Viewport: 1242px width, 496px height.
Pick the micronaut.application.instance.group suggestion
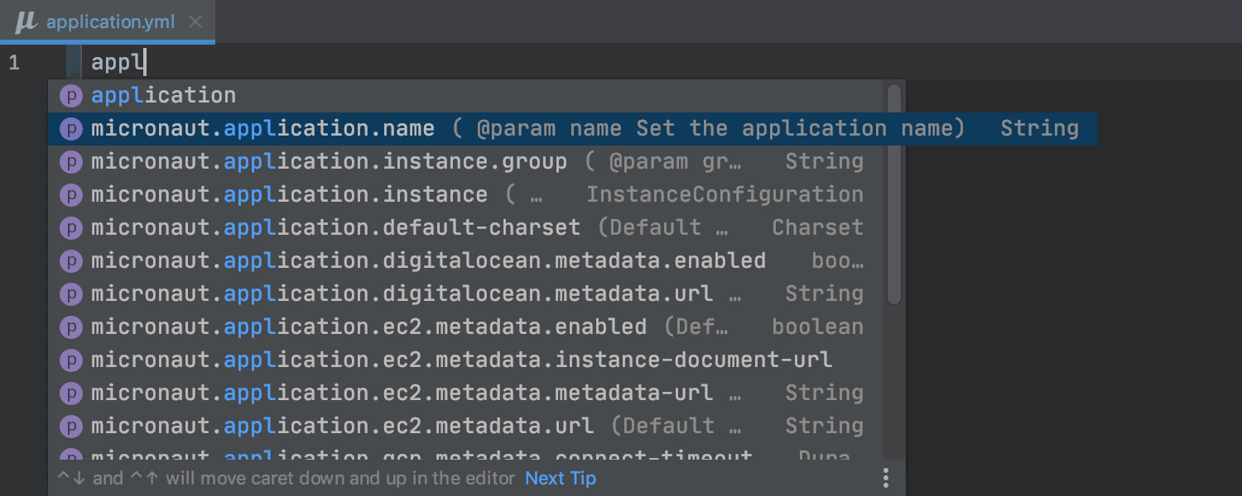click(465, 162)
